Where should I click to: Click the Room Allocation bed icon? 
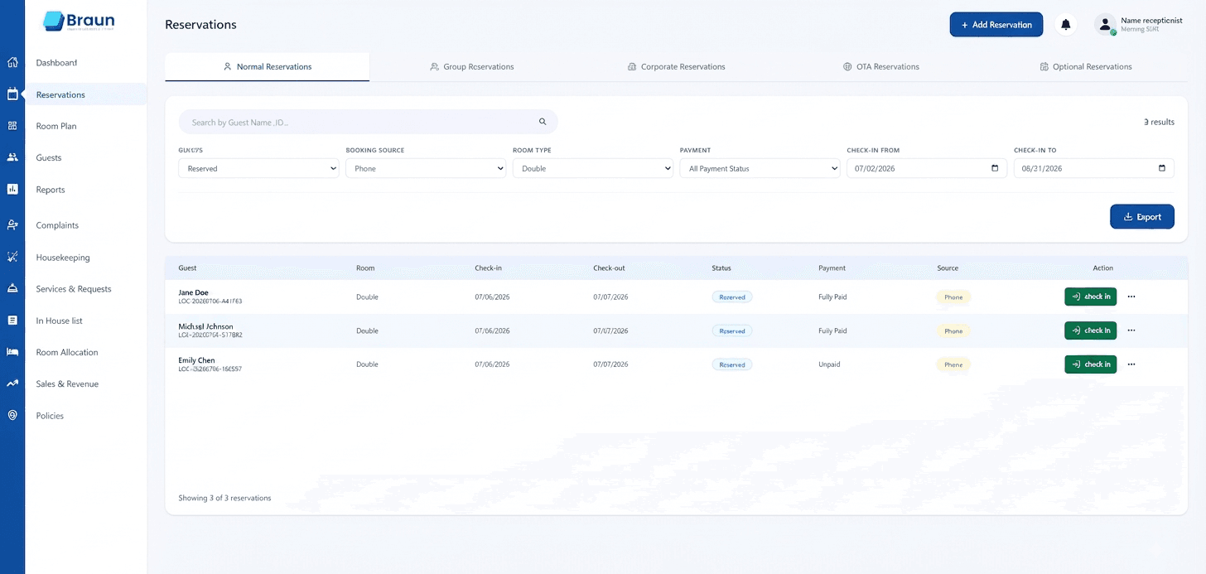pyautogui.click(x=12, y=352)
